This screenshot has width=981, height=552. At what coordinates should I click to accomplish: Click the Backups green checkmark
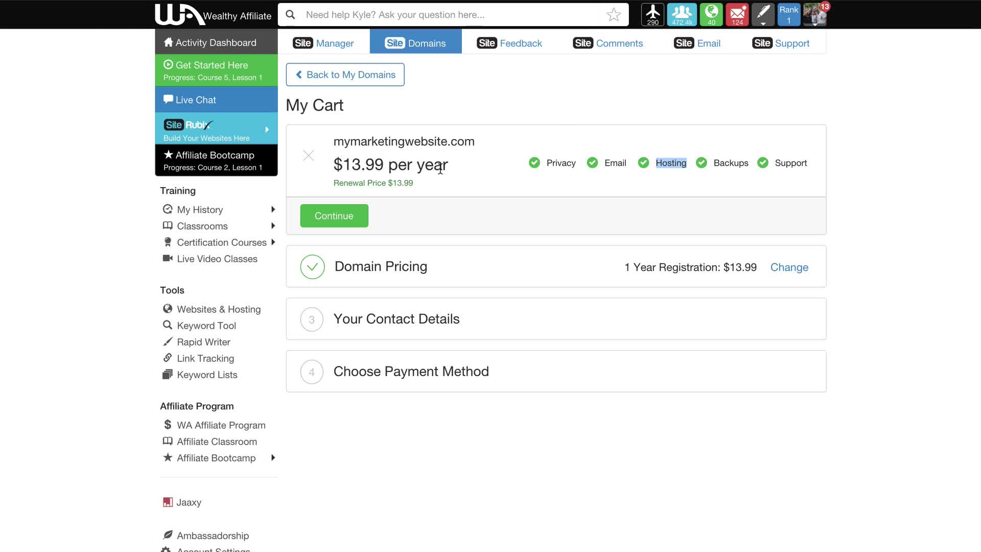click(702, 163)
